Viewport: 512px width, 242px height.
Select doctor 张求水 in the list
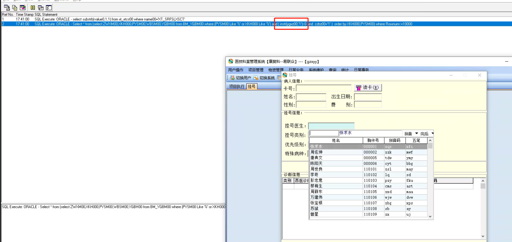pyautogui.click(x=368, y=147)
